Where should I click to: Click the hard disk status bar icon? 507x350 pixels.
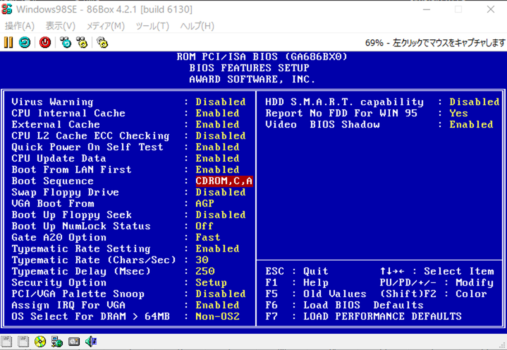coord(74,341)
